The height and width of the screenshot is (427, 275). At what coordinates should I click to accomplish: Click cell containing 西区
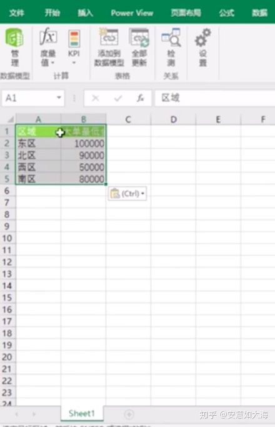[x=38, y=167]
